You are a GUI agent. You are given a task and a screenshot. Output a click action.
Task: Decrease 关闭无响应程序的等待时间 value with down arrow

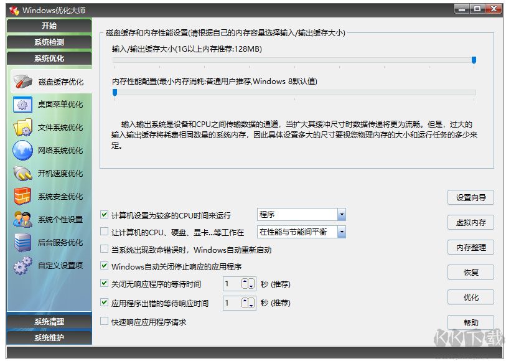click(251, 284)
